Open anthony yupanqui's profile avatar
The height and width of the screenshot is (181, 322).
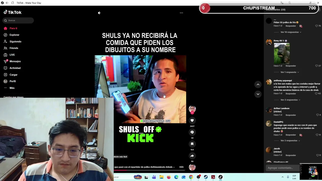point(269,82)
